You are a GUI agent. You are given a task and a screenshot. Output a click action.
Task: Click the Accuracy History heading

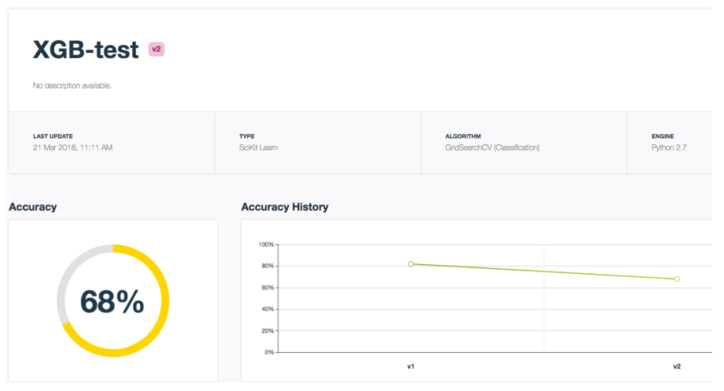(x=285, y=207)
